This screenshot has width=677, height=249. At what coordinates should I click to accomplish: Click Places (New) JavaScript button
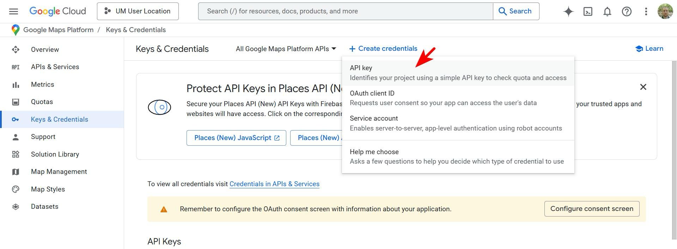tap(236, 138)
